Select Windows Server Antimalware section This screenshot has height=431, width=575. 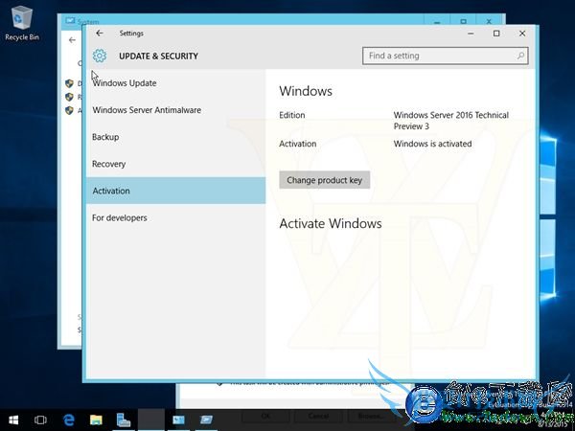(175, 110)
